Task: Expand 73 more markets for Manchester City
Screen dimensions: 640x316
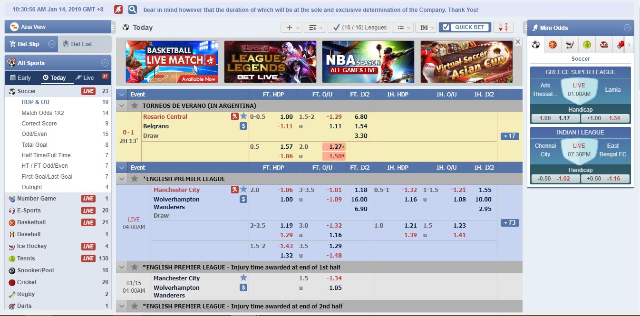Action: click(509, 222)
